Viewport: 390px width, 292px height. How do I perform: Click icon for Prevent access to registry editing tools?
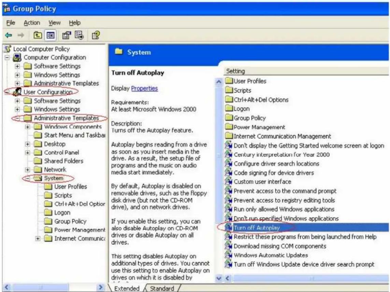click(x=228, y=200)
